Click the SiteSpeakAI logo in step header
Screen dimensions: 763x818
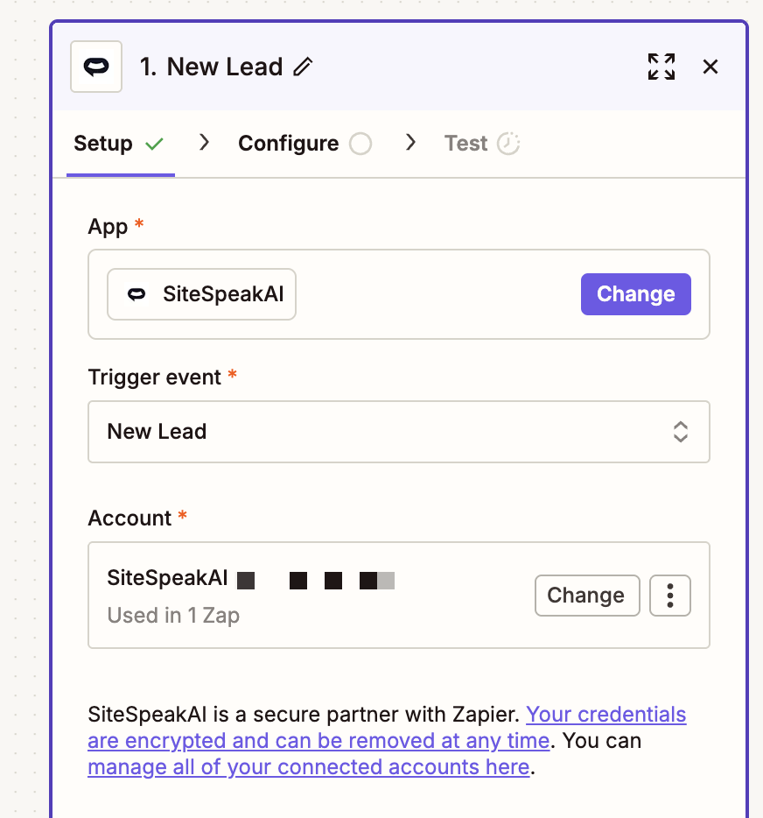pyautogui.click(x=95, y=67)
